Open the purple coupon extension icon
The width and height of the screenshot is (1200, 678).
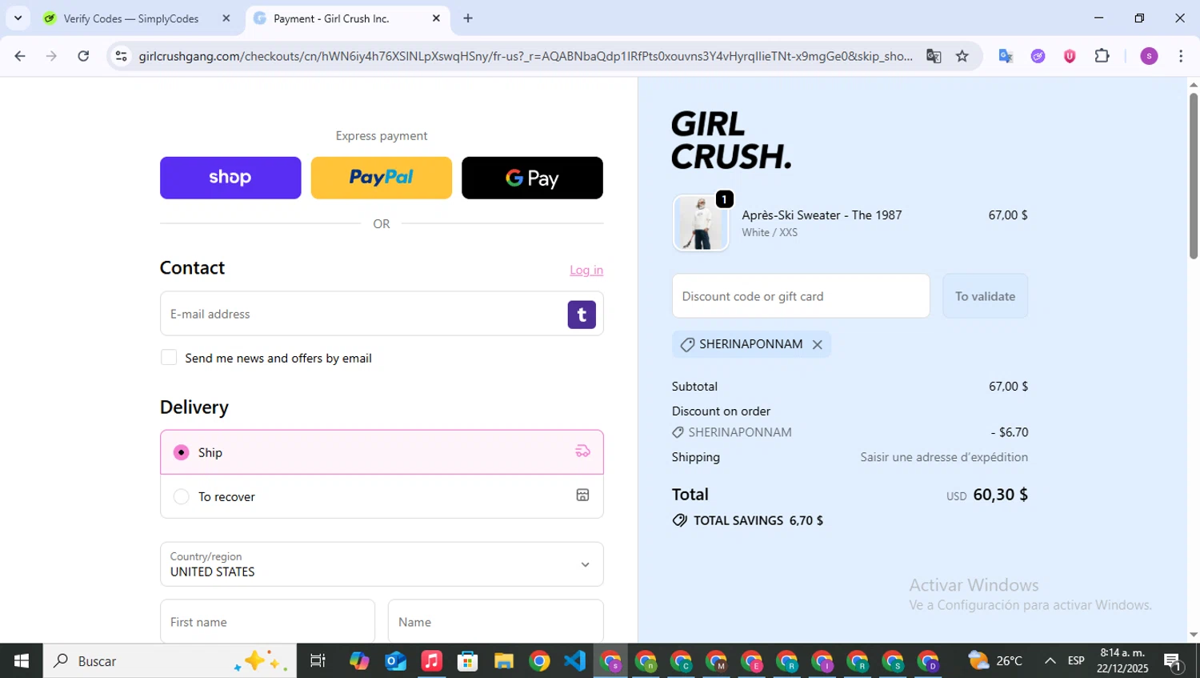[x=1038, y=56]
